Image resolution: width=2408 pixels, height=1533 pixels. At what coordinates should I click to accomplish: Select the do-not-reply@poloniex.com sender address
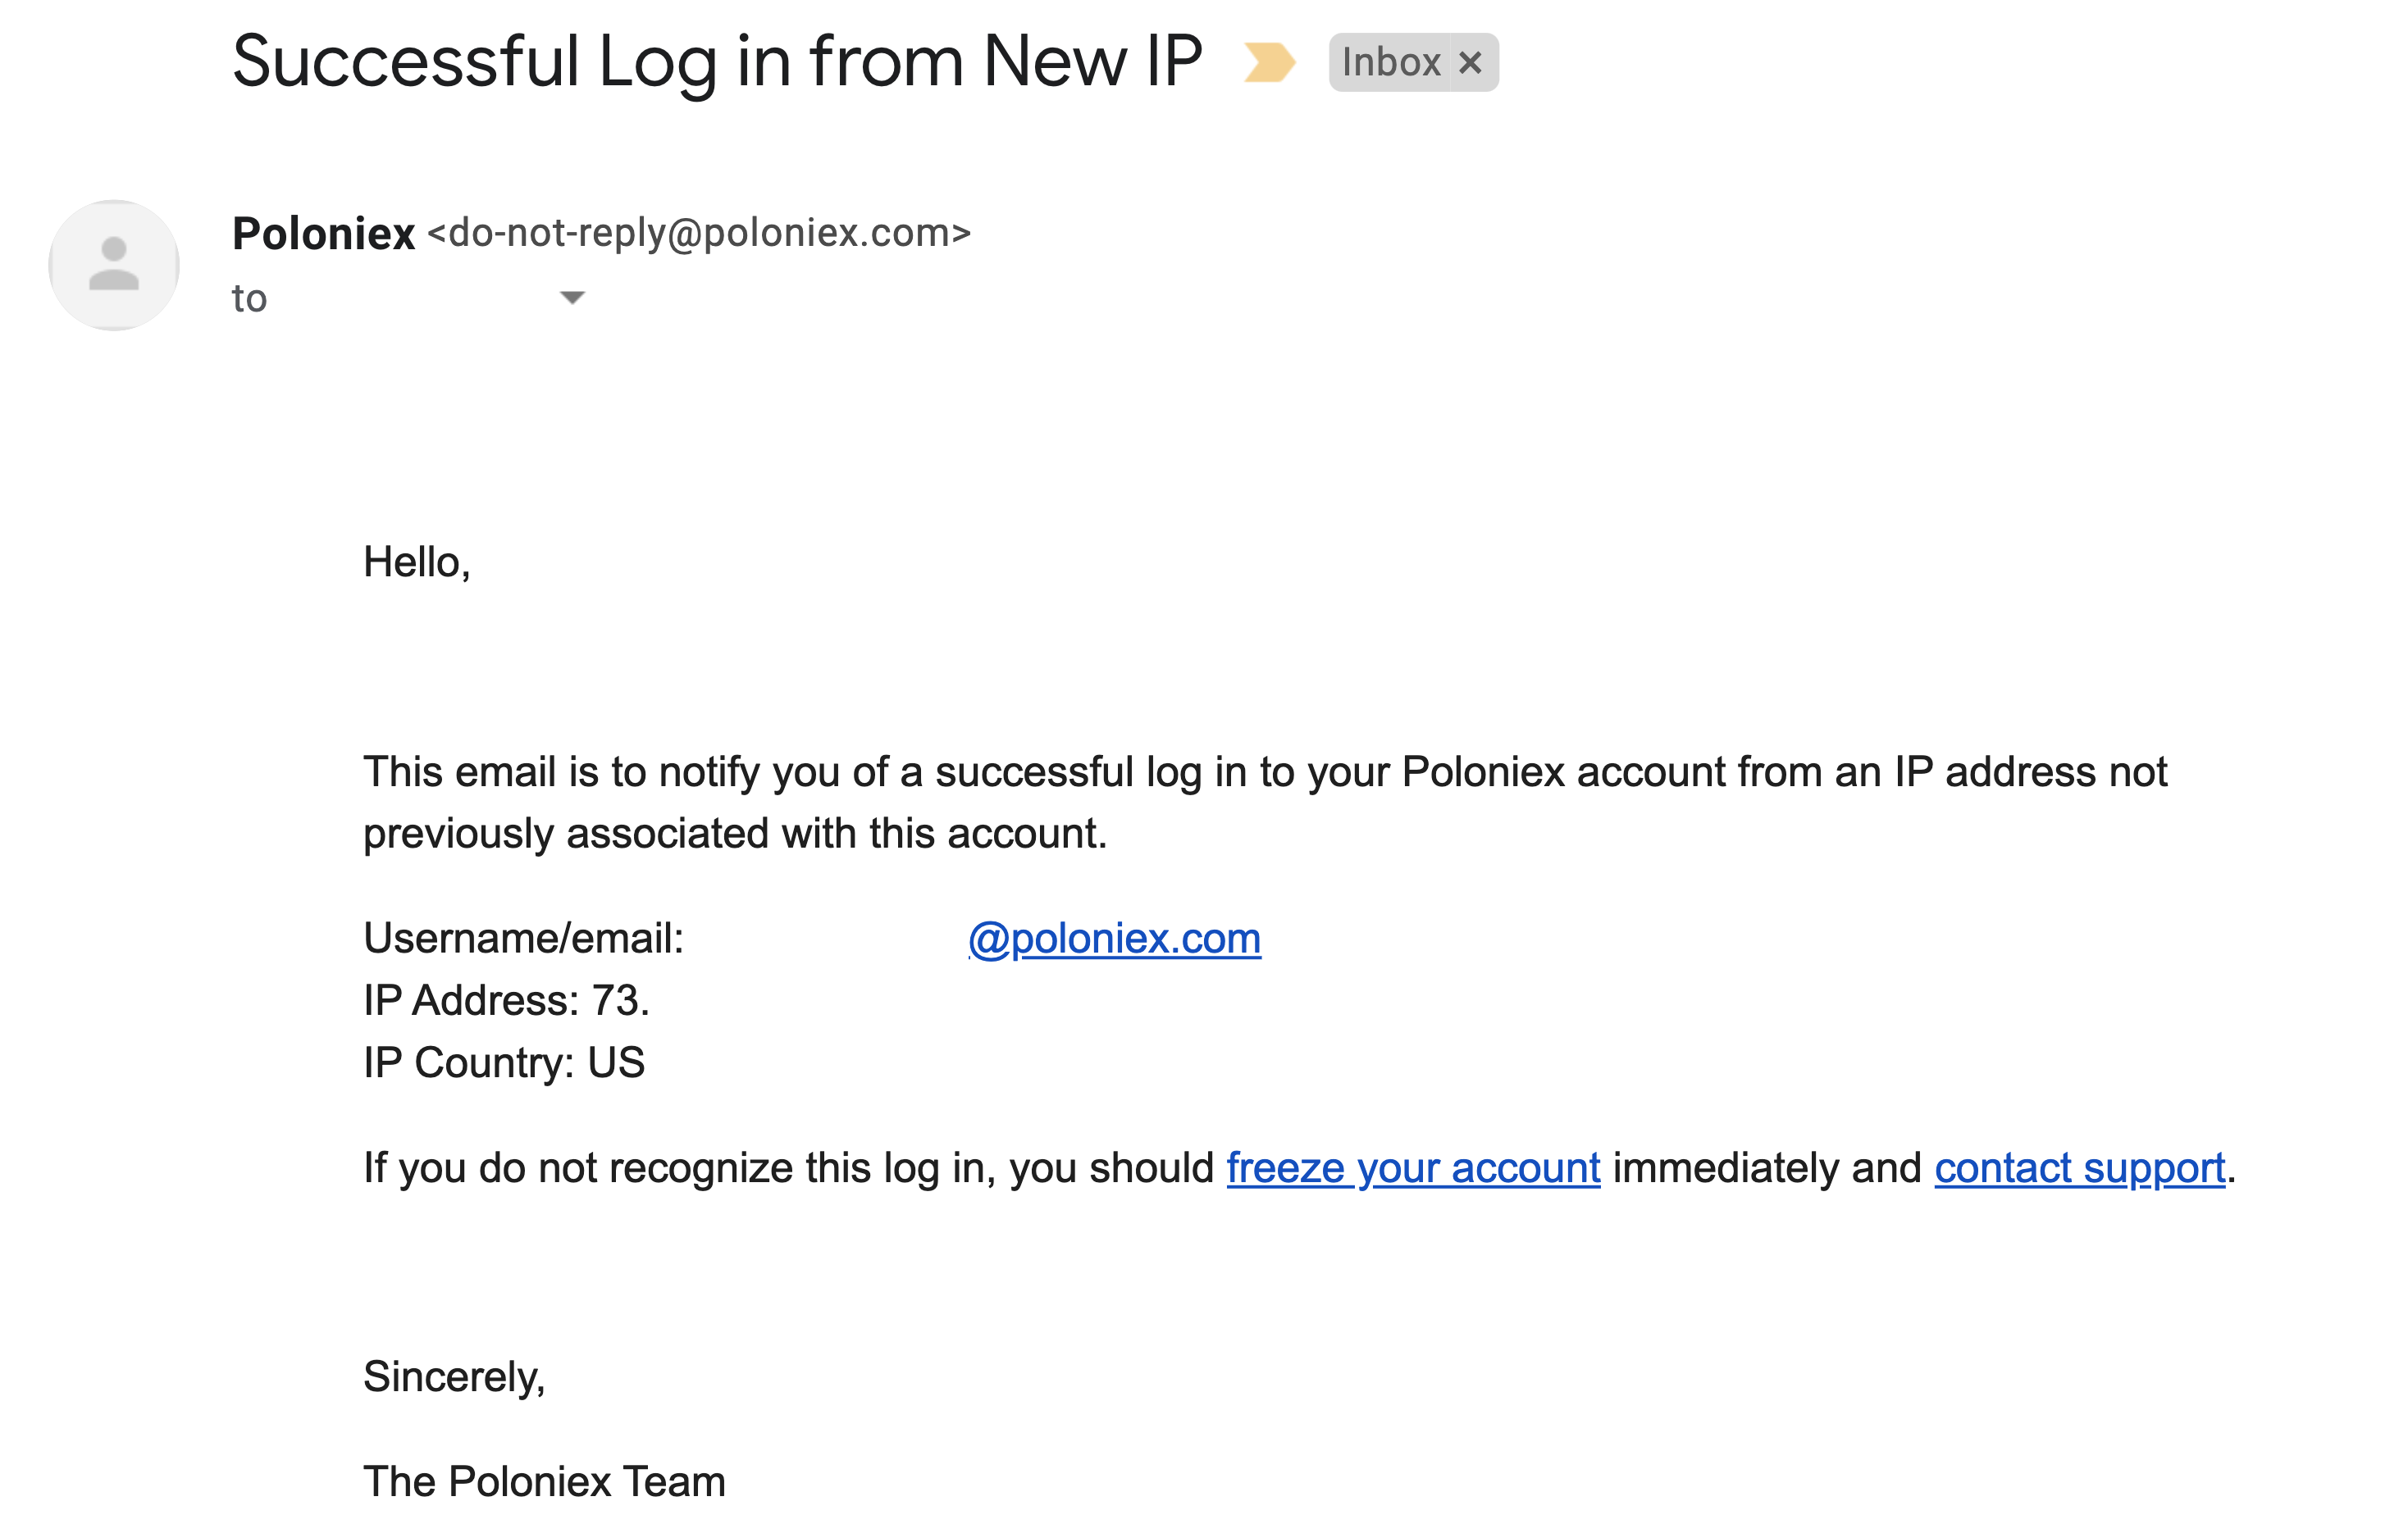(x=699, y=233)
